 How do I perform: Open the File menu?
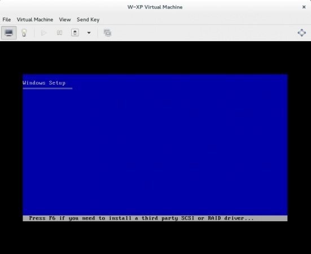click(x=7, y=20)
